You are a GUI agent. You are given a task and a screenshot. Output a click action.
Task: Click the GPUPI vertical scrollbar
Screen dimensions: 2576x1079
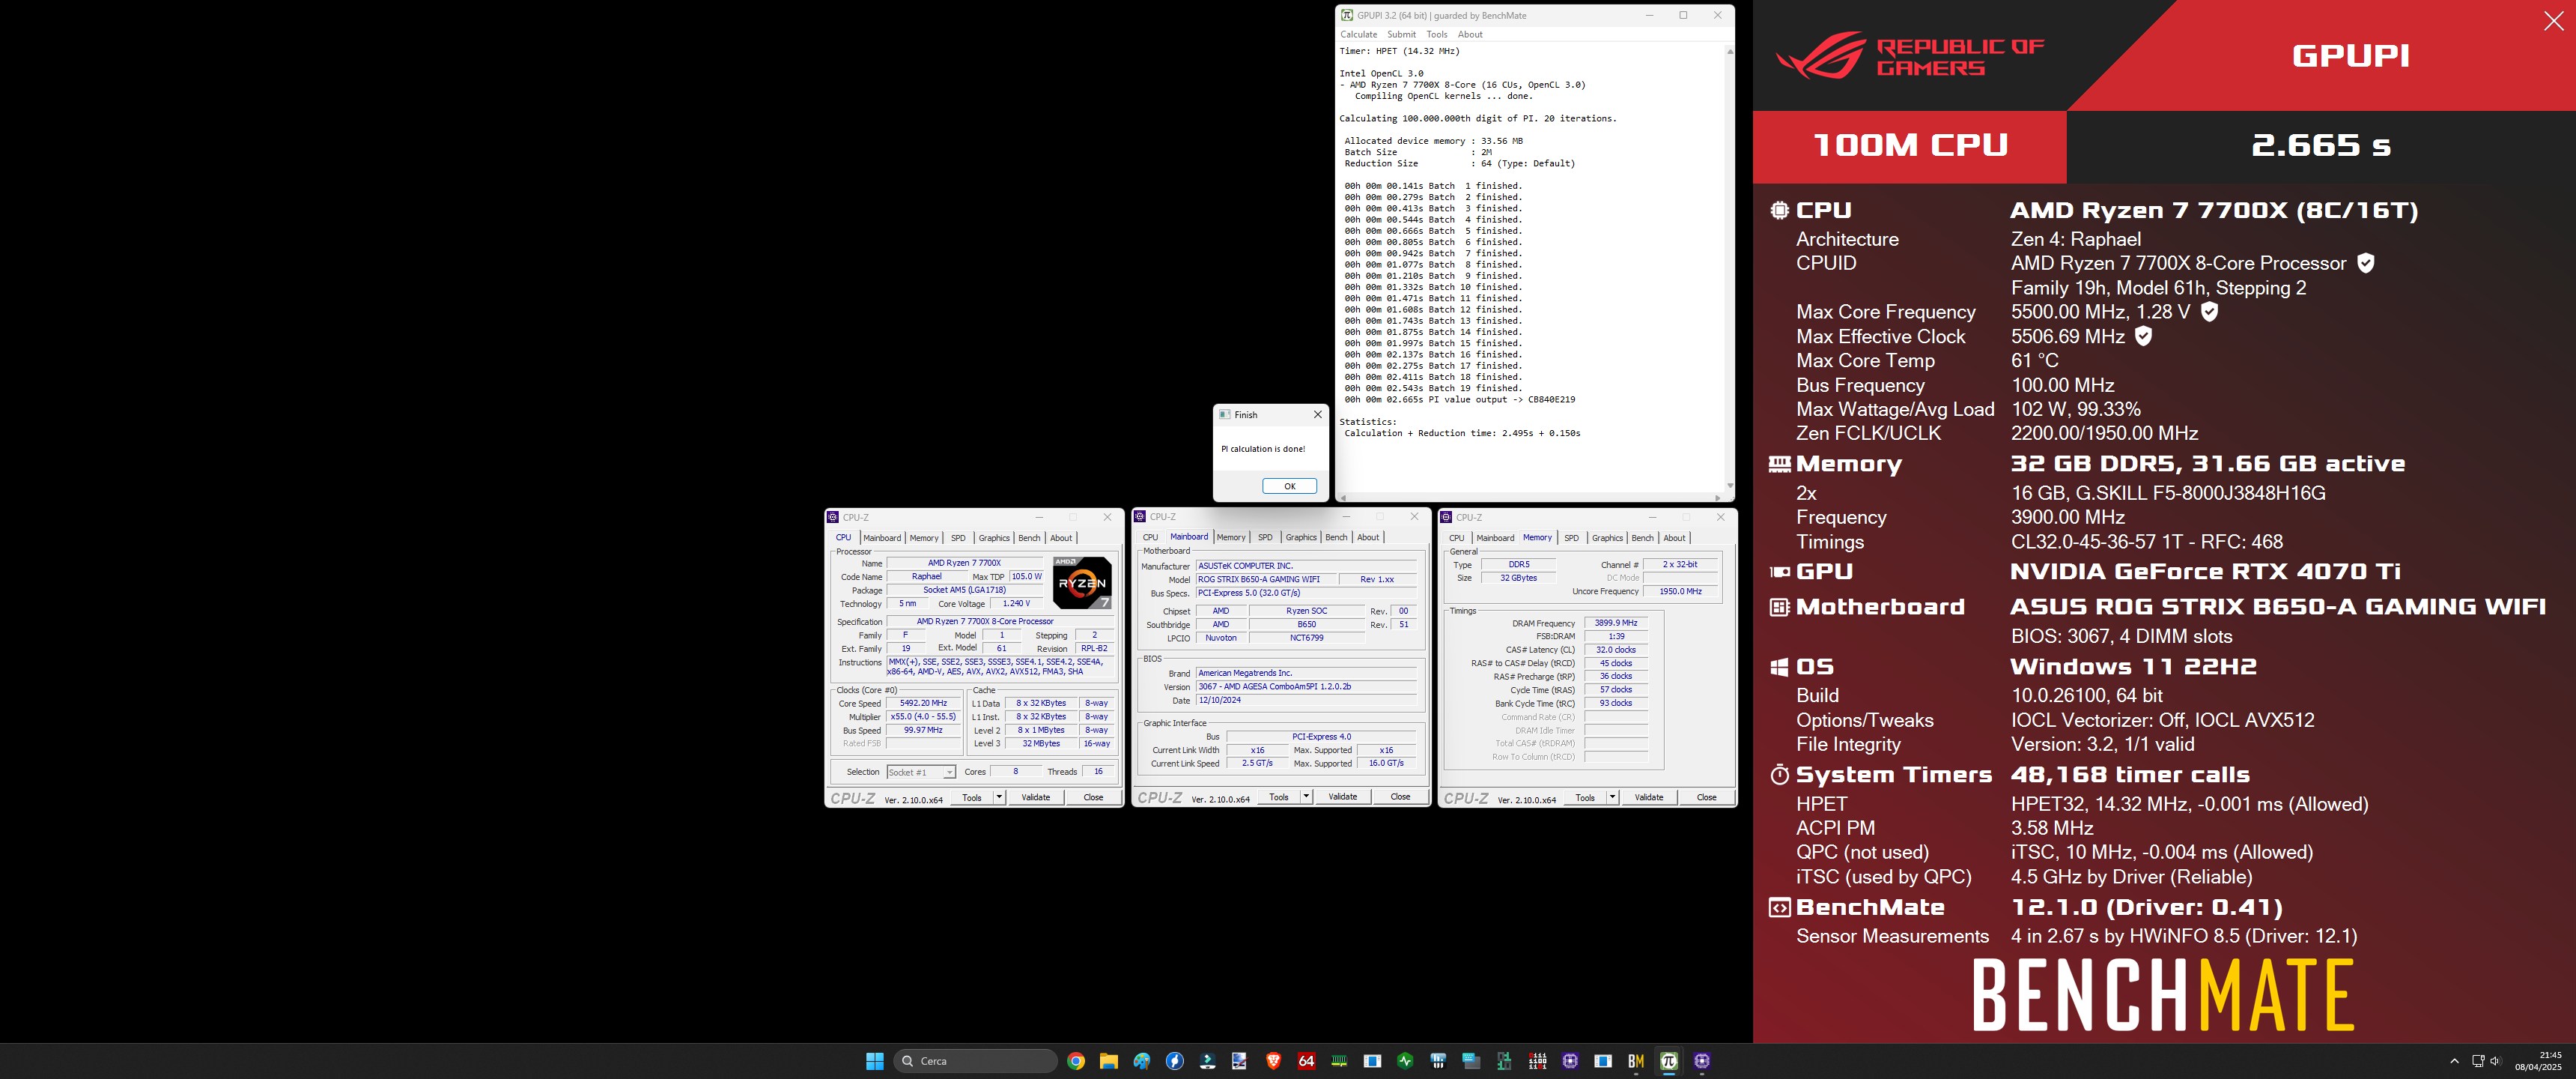(x=1730, y=268)
